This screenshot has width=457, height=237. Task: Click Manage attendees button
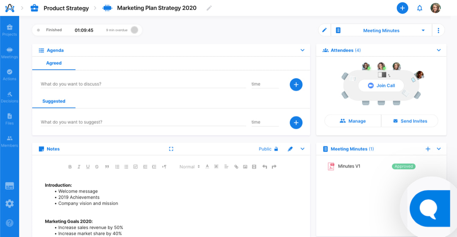352,121
